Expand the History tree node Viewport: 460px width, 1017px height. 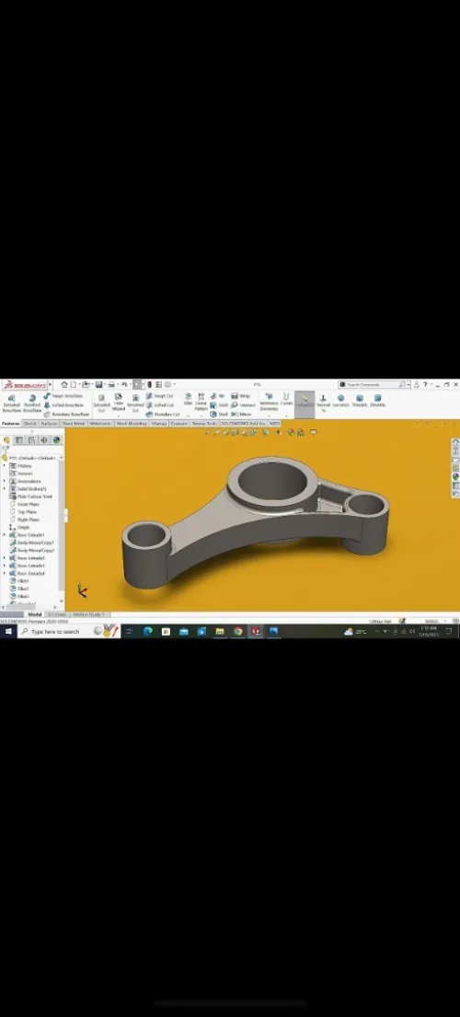click(5, 466)
